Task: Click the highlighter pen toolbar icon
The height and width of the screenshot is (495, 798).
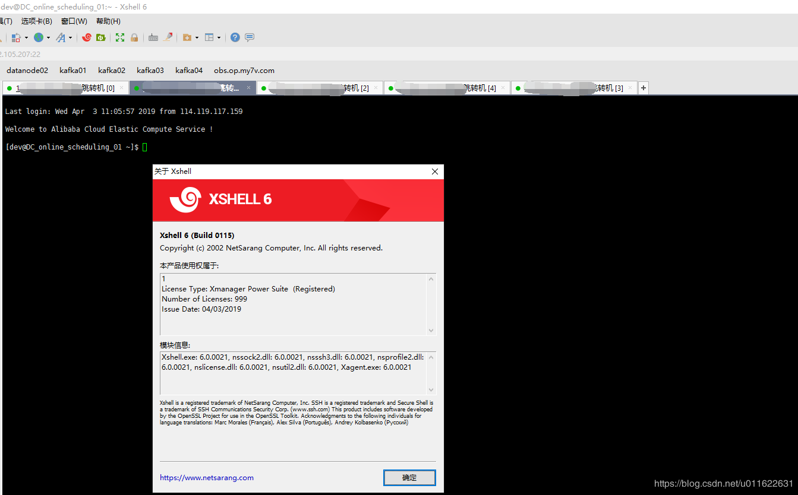Action: (x=166, y=37)
